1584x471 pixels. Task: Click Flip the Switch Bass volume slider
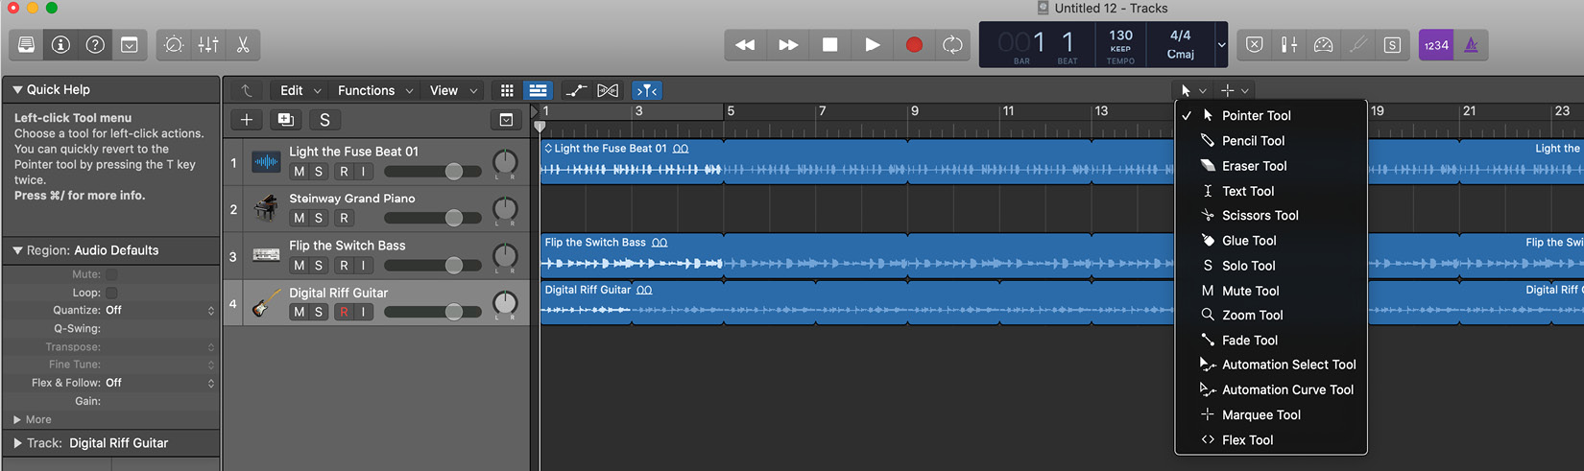tap(433, 266)
